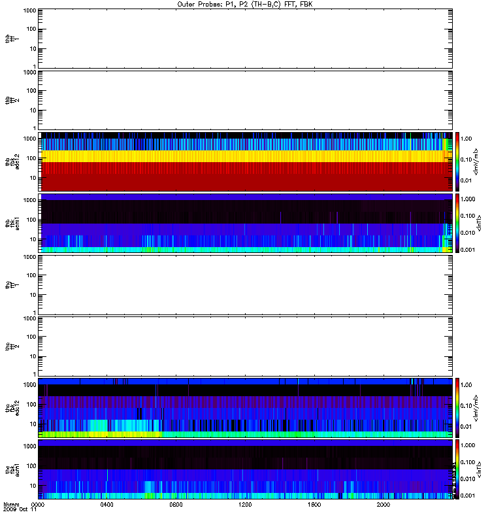Click the thb fbk scm1 nT color bar
The image size is (490, 523).
[457, 223]
